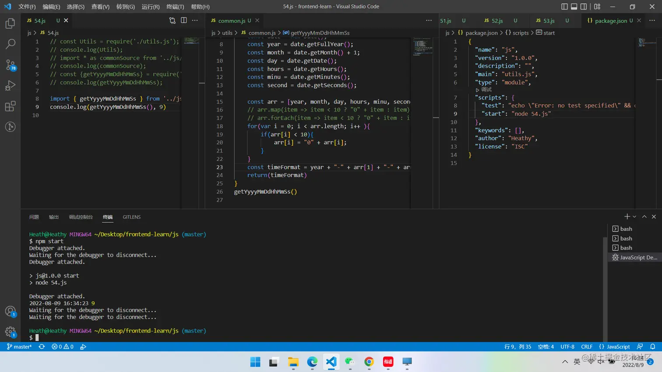
Task: Open the Accounts icon in activity bar
Action: 10,311
